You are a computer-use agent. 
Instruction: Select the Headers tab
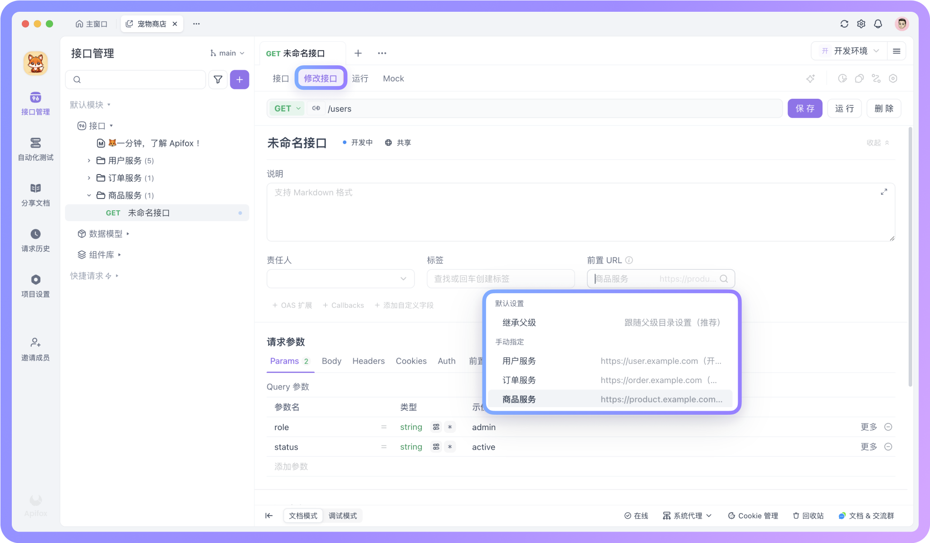pyautogui.click(x=368, y=361)
